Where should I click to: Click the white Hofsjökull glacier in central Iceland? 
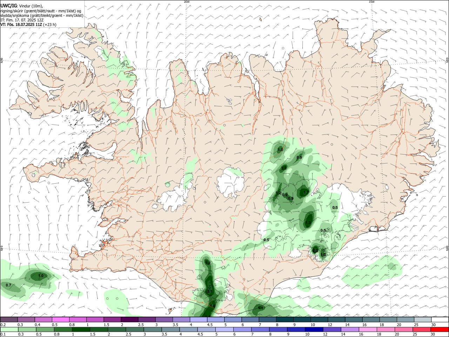click(x=230, y=182)
